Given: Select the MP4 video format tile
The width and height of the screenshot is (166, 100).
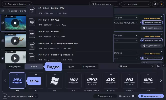Looking at the screenshot, I should [17, 80].
